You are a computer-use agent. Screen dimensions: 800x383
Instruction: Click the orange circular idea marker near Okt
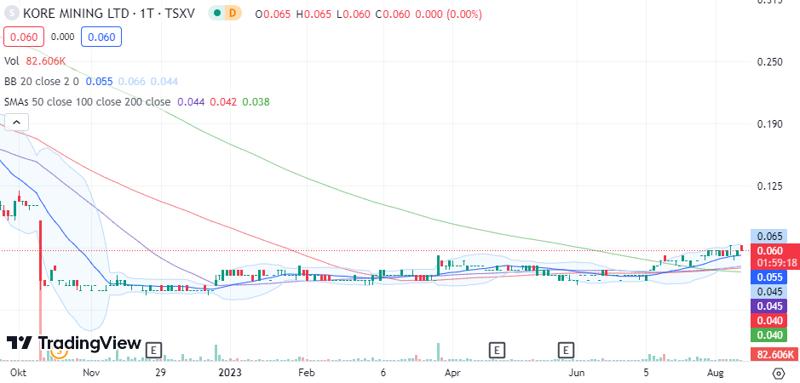click(x=59, y=352)
